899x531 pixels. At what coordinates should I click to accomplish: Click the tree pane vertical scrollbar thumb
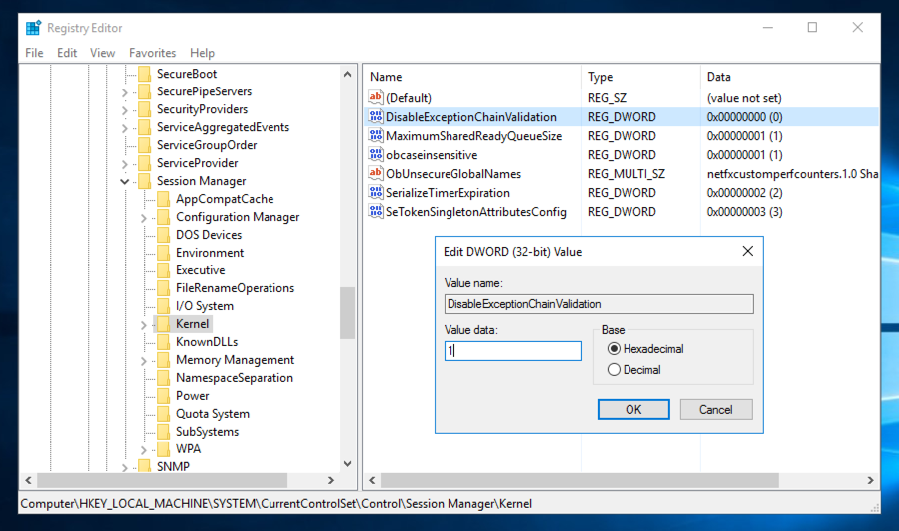[347, 313]
